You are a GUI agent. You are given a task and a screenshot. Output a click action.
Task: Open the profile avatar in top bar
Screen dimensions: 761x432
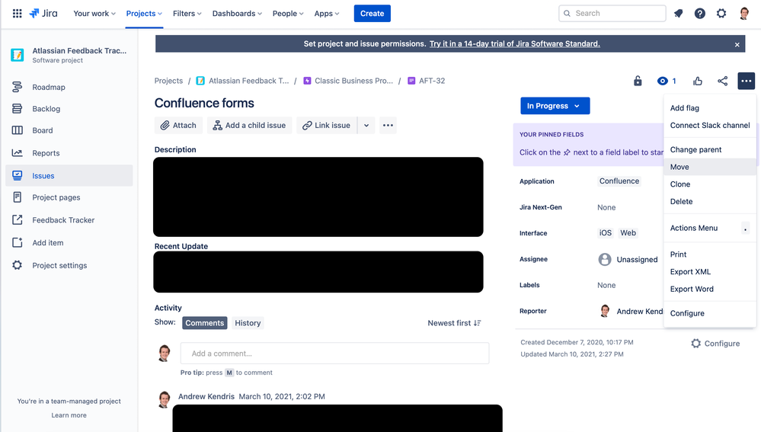(744, 14)
